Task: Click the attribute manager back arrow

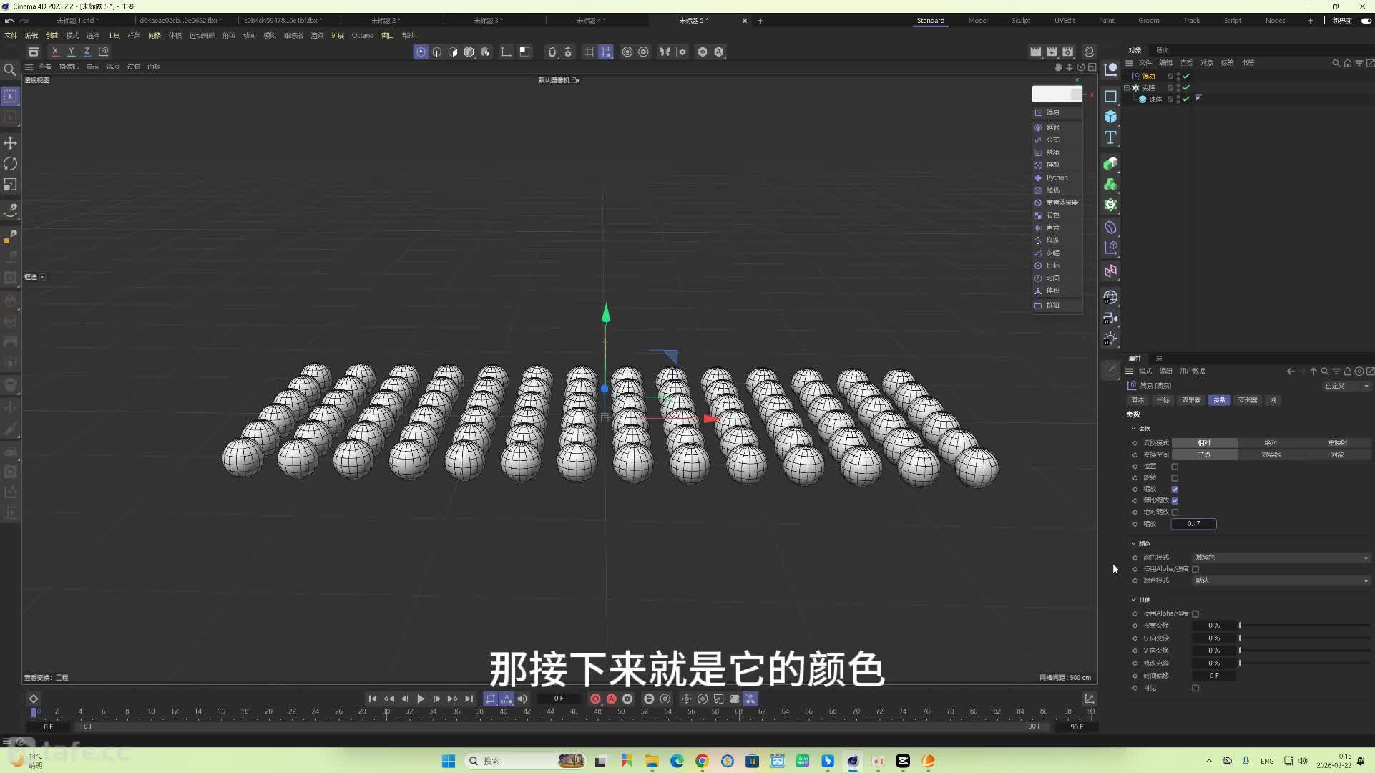Action: (1291, 371)
